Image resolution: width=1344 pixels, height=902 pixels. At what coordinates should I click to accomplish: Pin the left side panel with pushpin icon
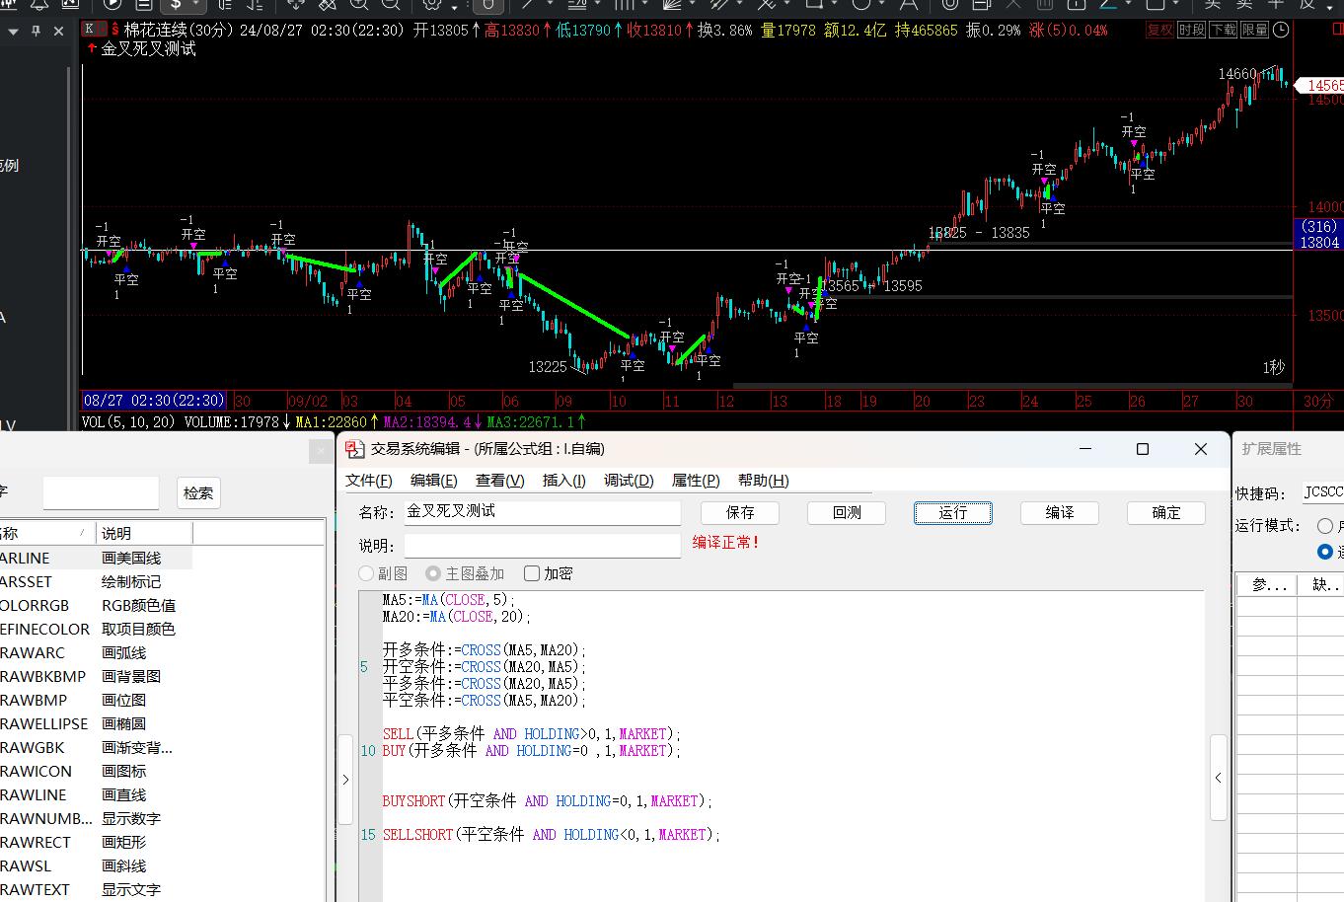[x=37, y=31]
